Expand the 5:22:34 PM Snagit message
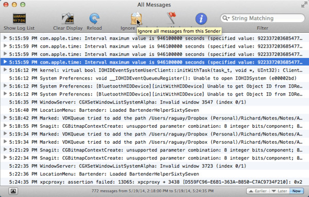Screen dimensions: 309x197 [x=5, y=157]
